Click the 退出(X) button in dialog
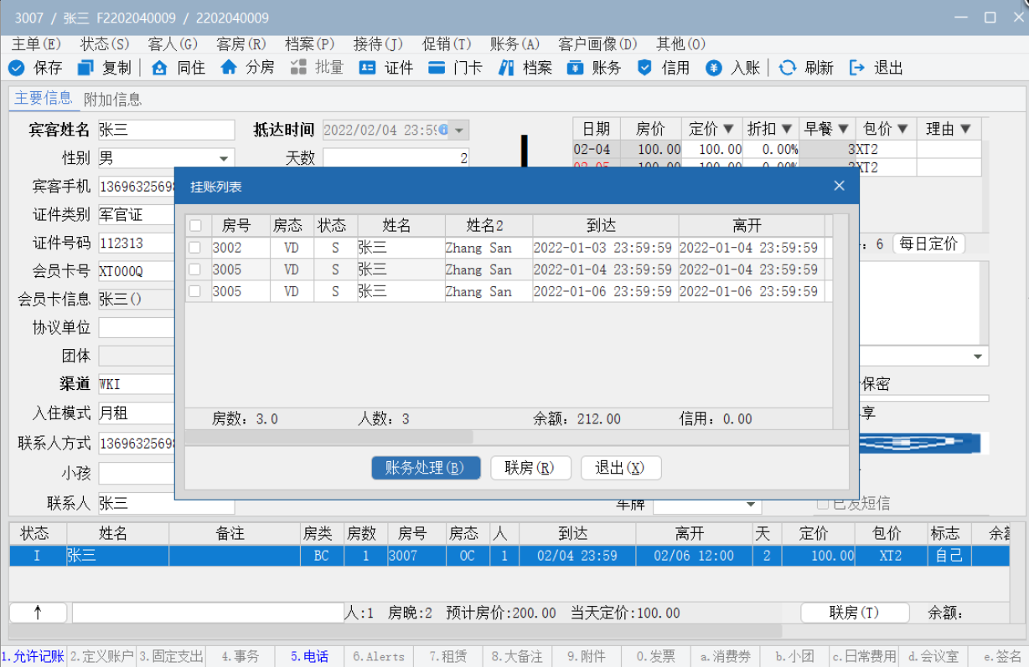The width and height of the screenshot is (1029, 667). (x=621, y=468)
